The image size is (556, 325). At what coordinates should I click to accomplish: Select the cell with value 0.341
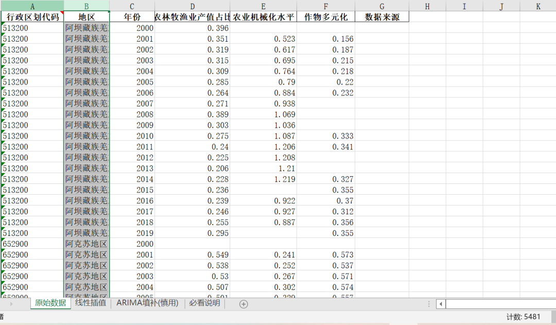pos(326,147)
